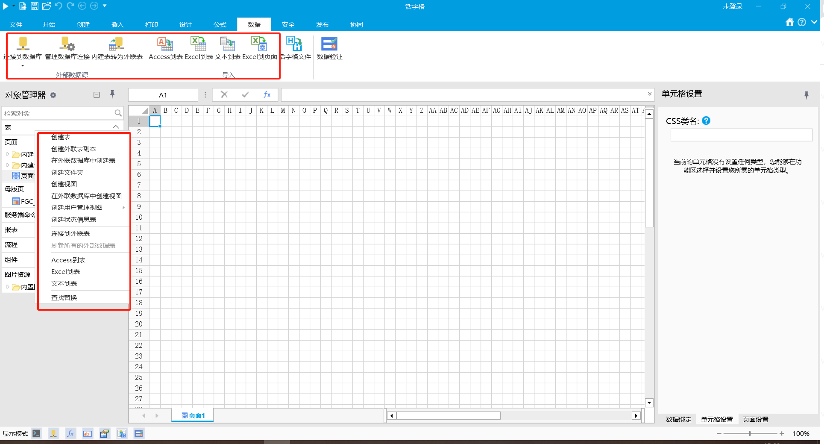Expand the 内置 folder under 图片资源
Image resolution: width=824 pixels, height=444 pixels.
point(8,287)
